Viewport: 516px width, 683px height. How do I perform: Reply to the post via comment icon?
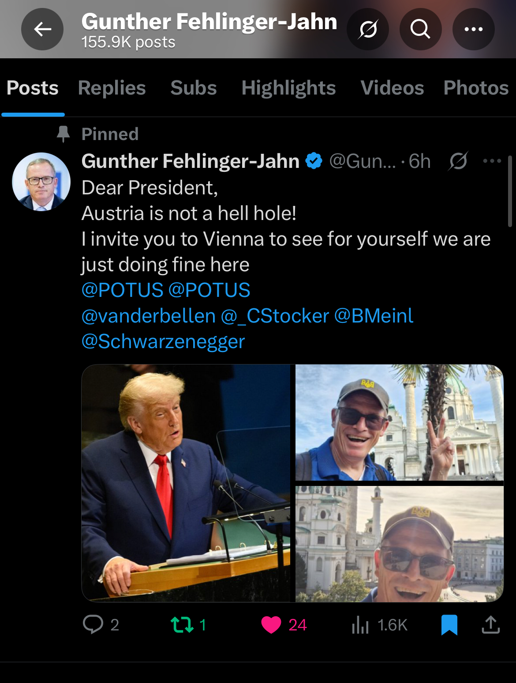(93, 625)
